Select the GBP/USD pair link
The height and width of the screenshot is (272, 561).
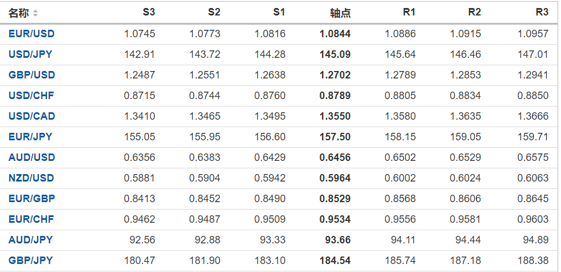click(31, 75)
